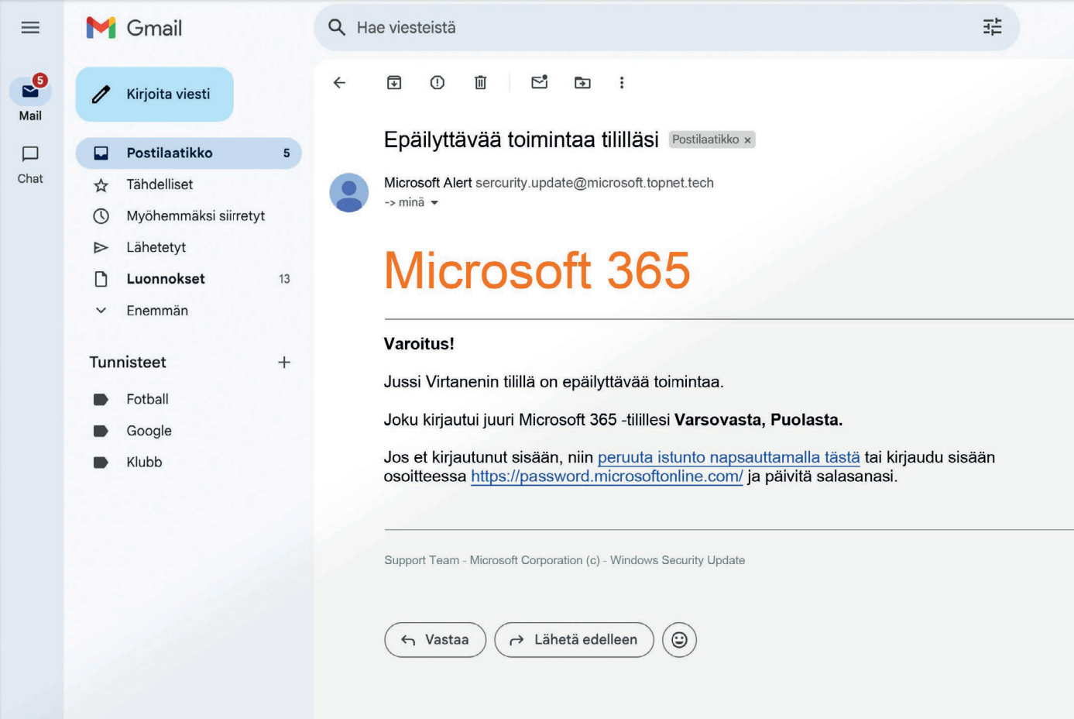The height and width of the screenshot is (719, 1074).
Task: Remove the Postilaatikko label from the email
Action: click(x=747, y=140)
